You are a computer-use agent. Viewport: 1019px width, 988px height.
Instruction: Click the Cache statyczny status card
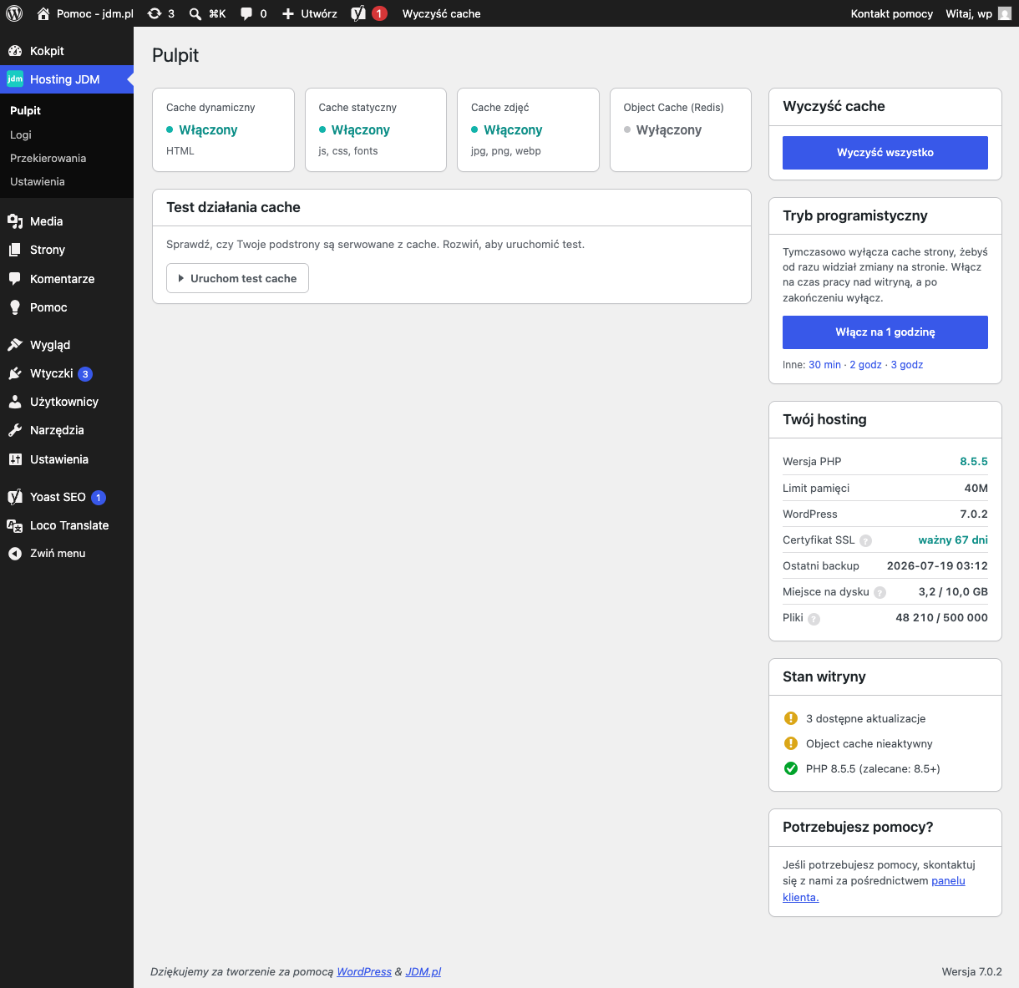(x=376, y=129)
